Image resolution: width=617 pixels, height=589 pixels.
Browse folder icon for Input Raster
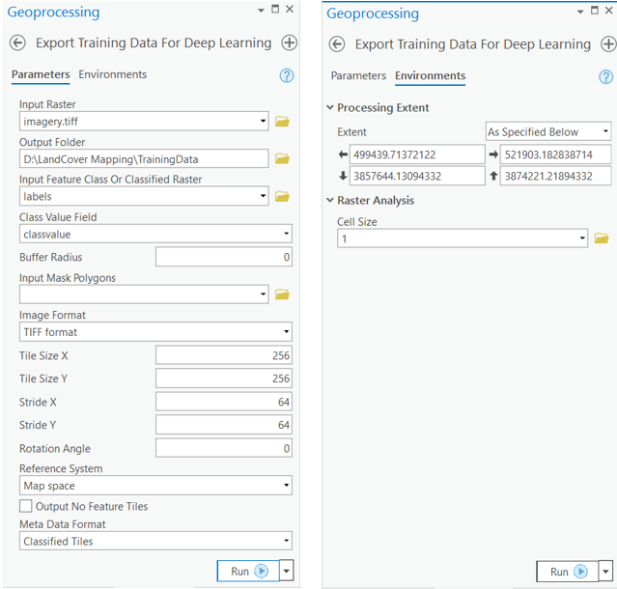(282, 122)
